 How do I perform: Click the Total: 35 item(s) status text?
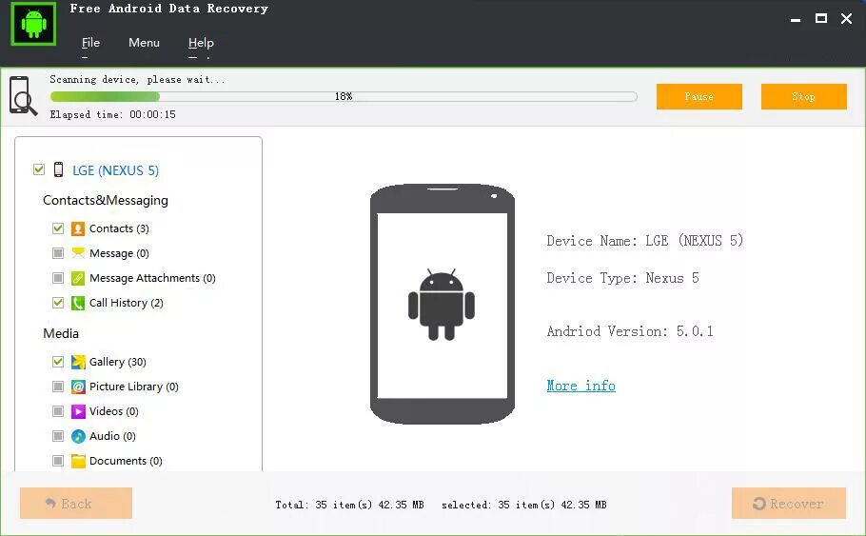(x=349, y=505)
